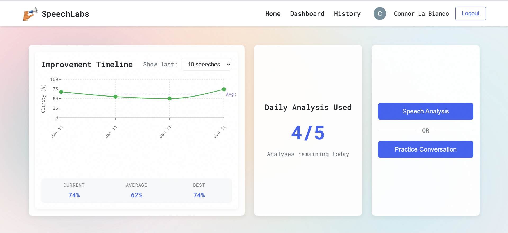Click the last data point on the chart

(x=224, y=89)
